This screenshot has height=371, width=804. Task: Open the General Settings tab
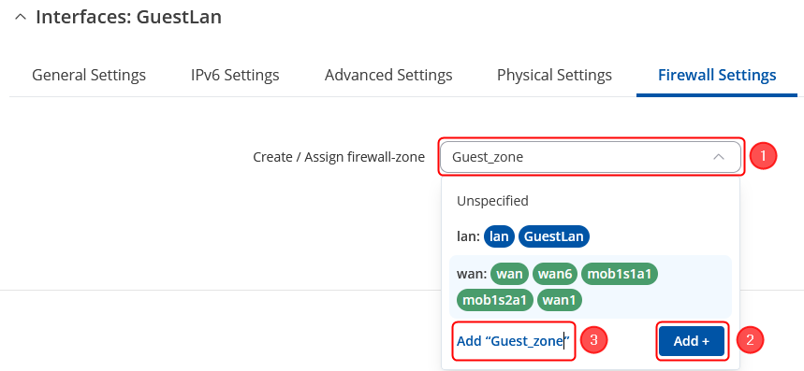click(89, 75)
